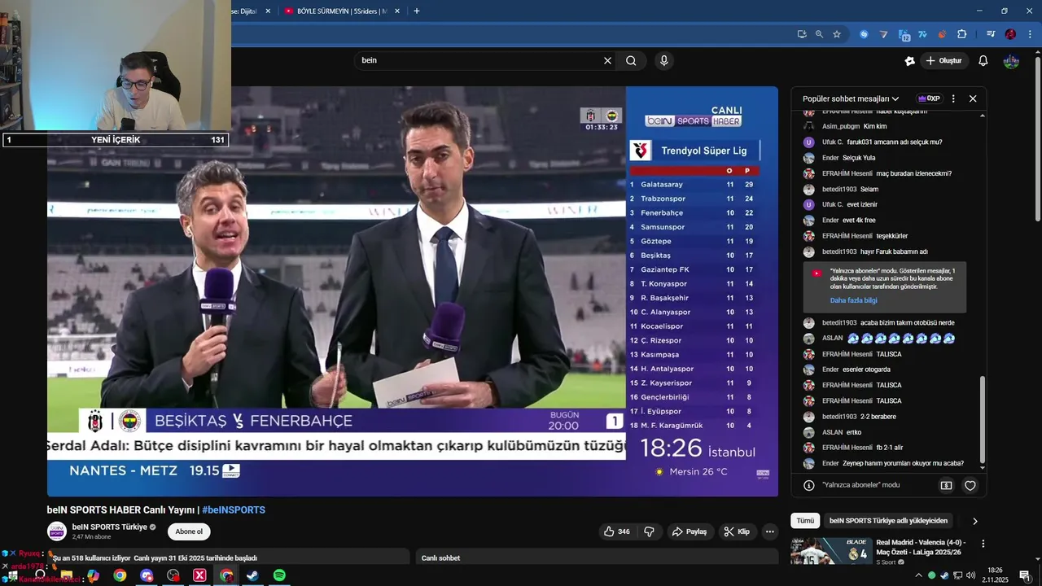
Task: Click the install app icon in address bar
Action: [802, 34]
